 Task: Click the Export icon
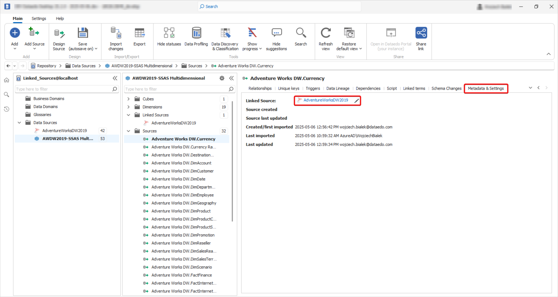click(140, 33)
